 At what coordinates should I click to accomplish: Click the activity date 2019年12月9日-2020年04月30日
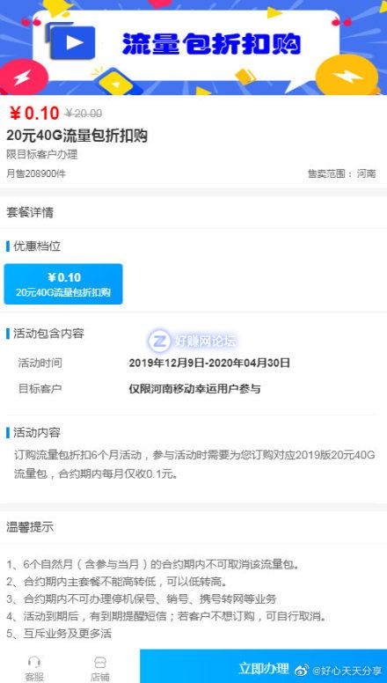pos(209,363)
